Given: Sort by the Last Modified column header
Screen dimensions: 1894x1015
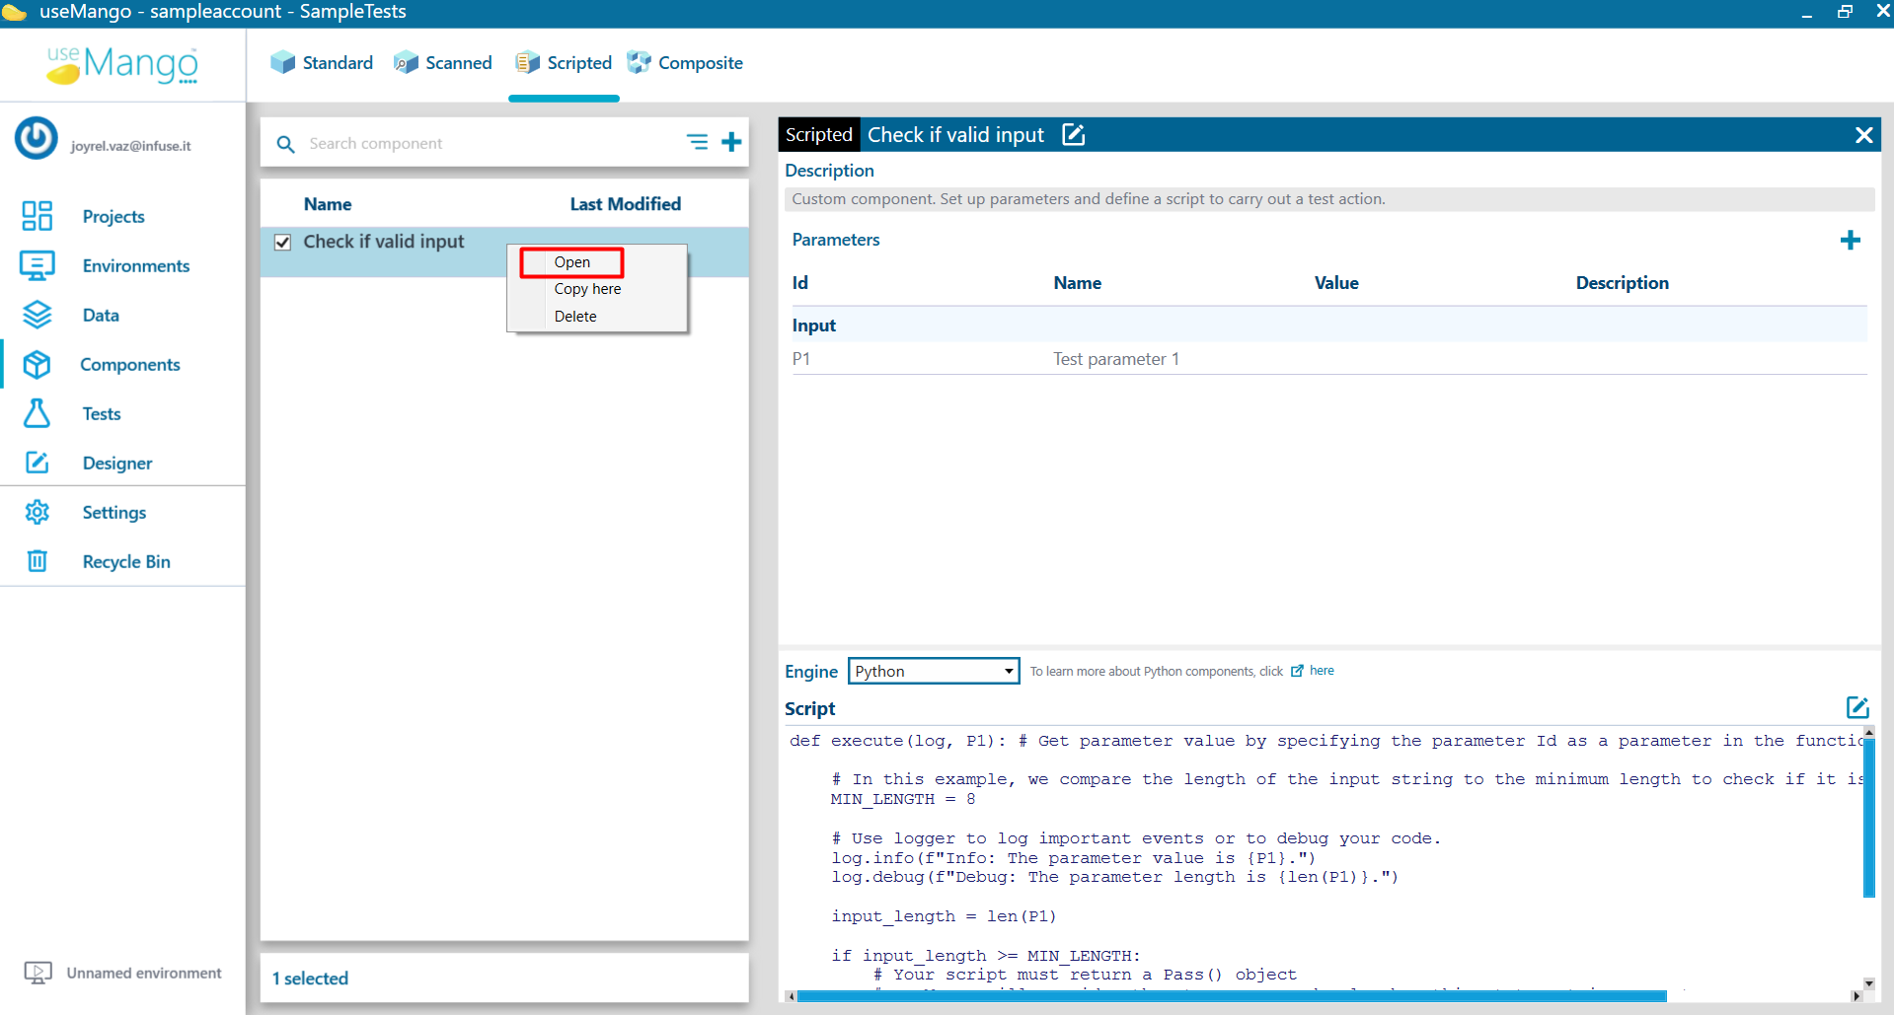Looking at the screenshot, I should coord(625,204).
